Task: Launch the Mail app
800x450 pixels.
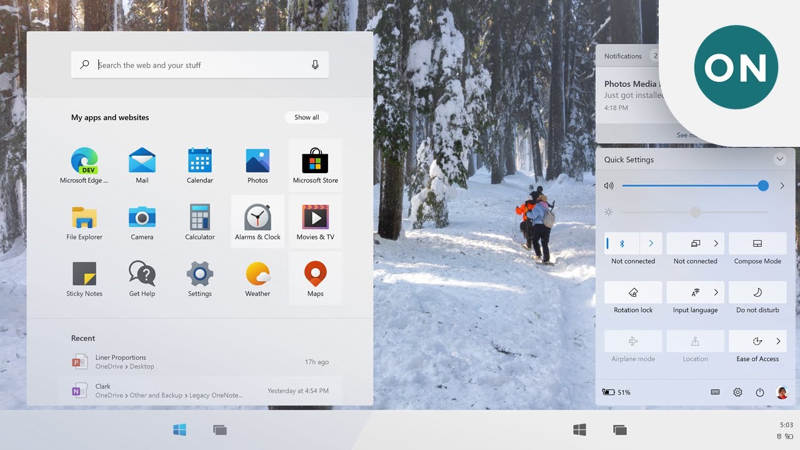Action: (142, 166)
